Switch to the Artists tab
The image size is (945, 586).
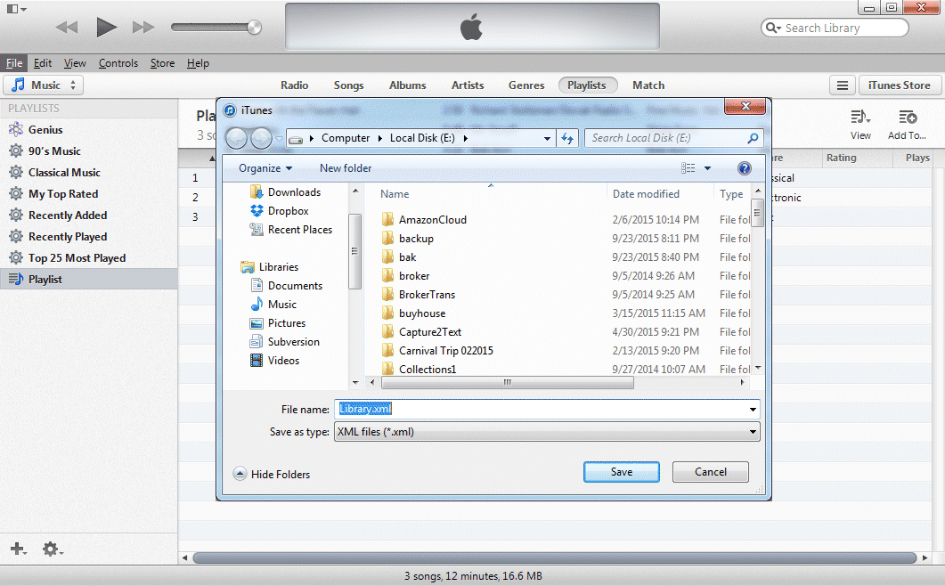click(468, 85)
